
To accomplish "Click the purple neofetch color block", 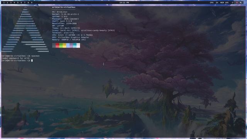I will click(x=71, y=46).
